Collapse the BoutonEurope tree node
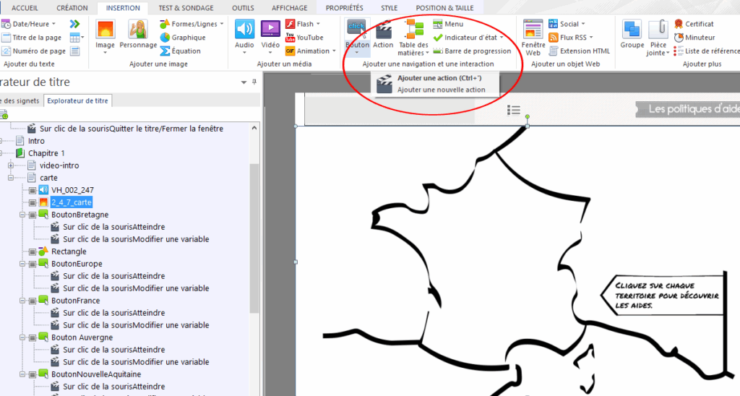Screen dimensions: 740x396 [22, 264]
